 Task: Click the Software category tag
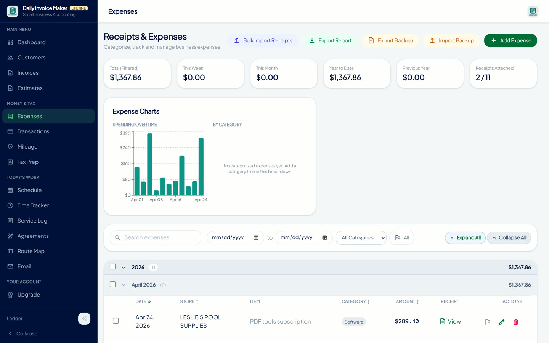pos(354,322)
